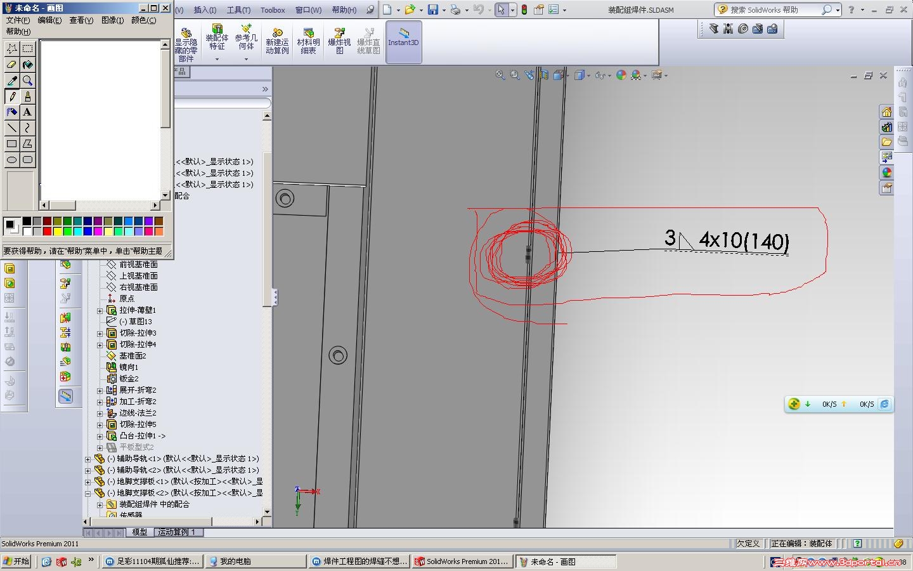The width and height of the screenshot is (913, 571).
Task: Switch to the 模型 tab
Action: click(139, 532)
